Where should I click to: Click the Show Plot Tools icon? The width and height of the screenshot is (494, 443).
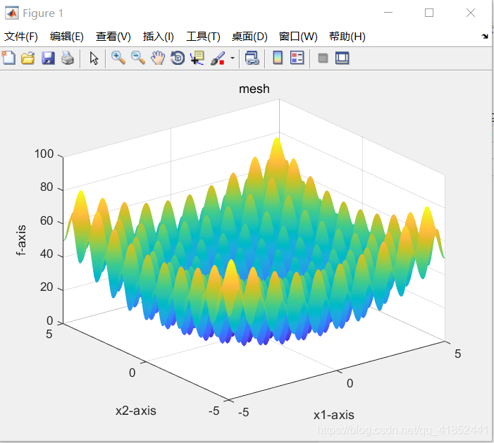tap(342, 58)
